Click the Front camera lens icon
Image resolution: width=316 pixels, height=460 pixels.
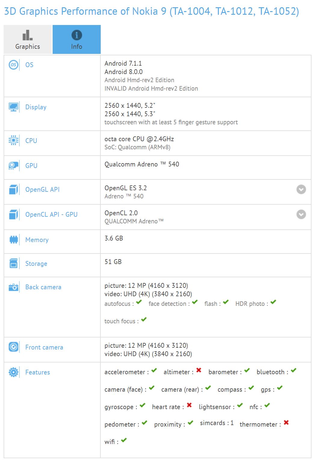(x=14, y=347)
